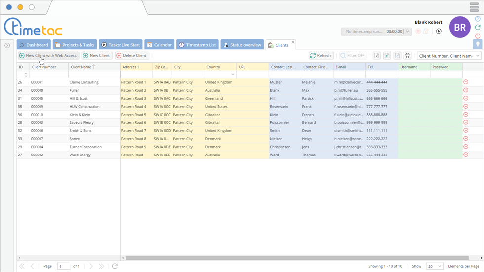The height and width of the screenshot is (272, 484).
Task: Start time tracking with the play icon
Action: [x=438, y=31]
